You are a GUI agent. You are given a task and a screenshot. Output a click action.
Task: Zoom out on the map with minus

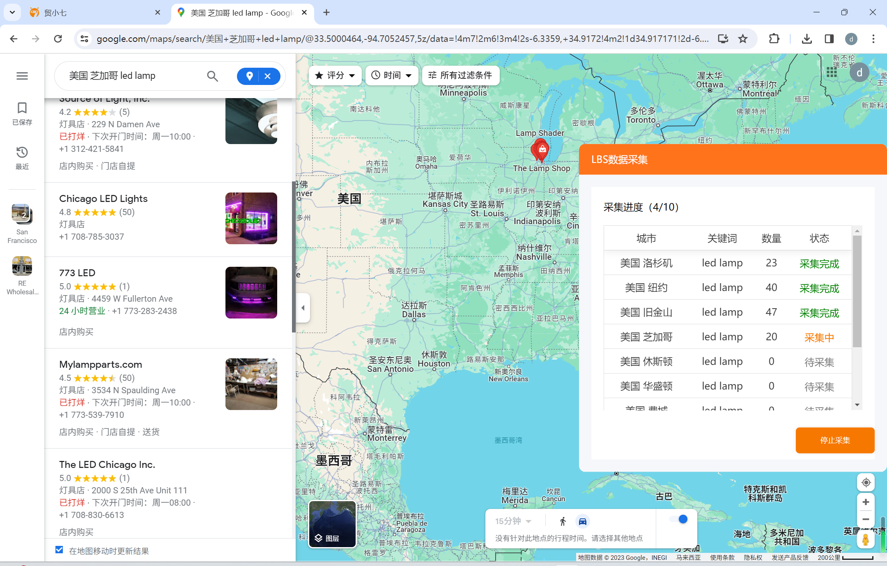[x=866, y=519]
